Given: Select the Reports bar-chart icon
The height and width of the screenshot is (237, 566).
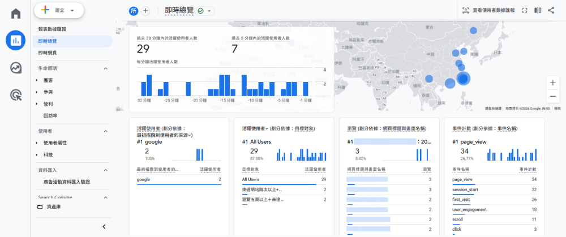Looking at the screenshot, I should point(15,40).
